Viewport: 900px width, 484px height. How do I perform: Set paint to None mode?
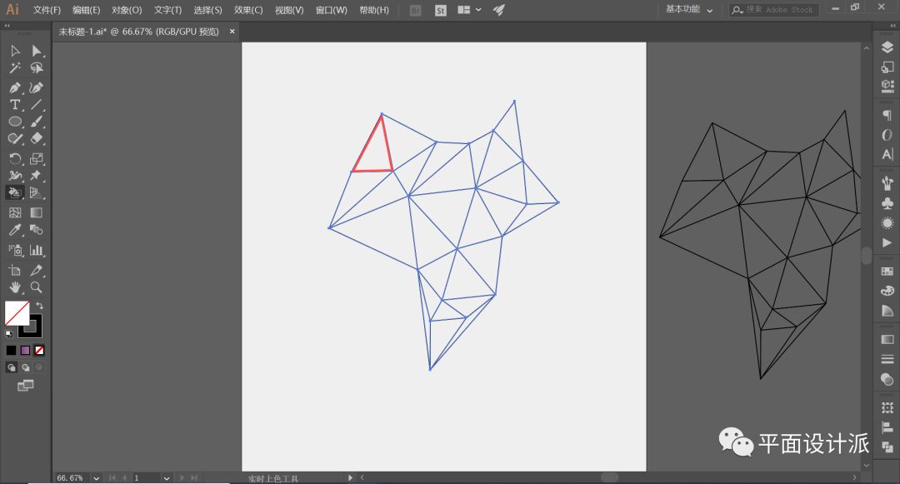[39, 351]
